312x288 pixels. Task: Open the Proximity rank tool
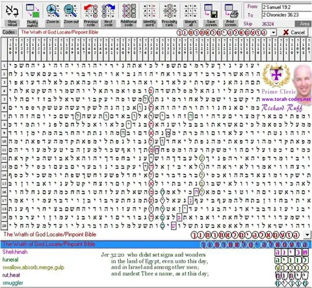click(x=170, y=11)
